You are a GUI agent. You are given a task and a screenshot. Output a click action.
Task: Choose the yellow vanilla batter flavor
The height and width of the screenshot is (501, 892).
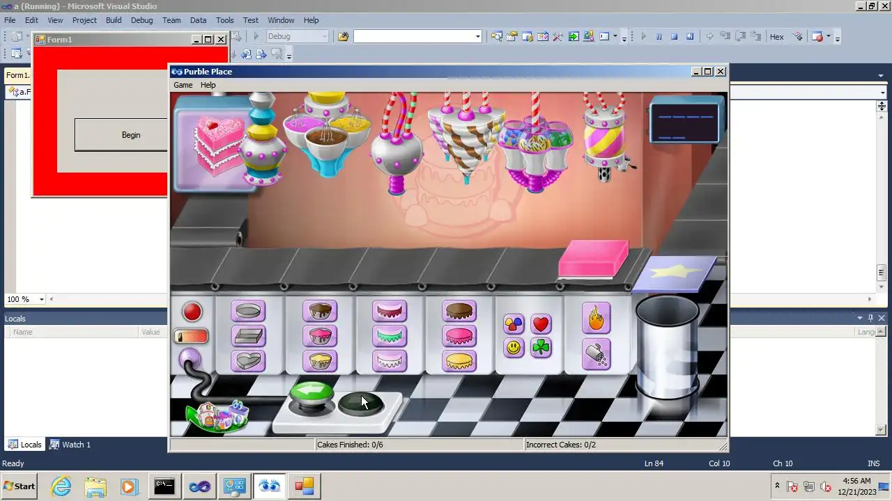(320, 361)
